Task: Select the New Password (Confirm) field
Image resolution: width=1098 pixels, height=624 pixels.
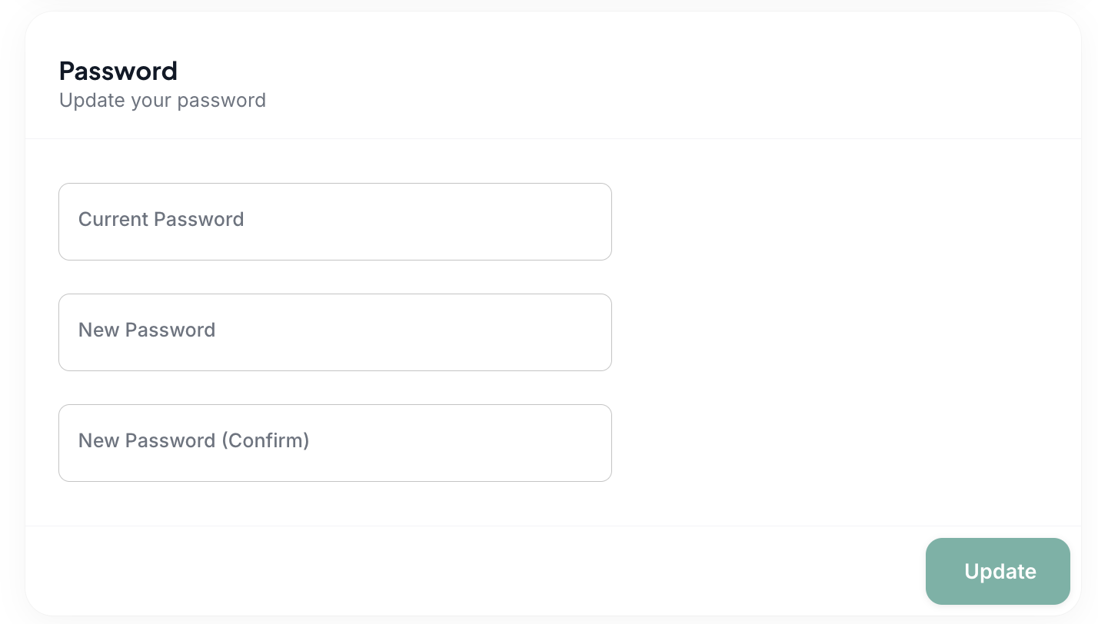Action: (x=335, y=443)
